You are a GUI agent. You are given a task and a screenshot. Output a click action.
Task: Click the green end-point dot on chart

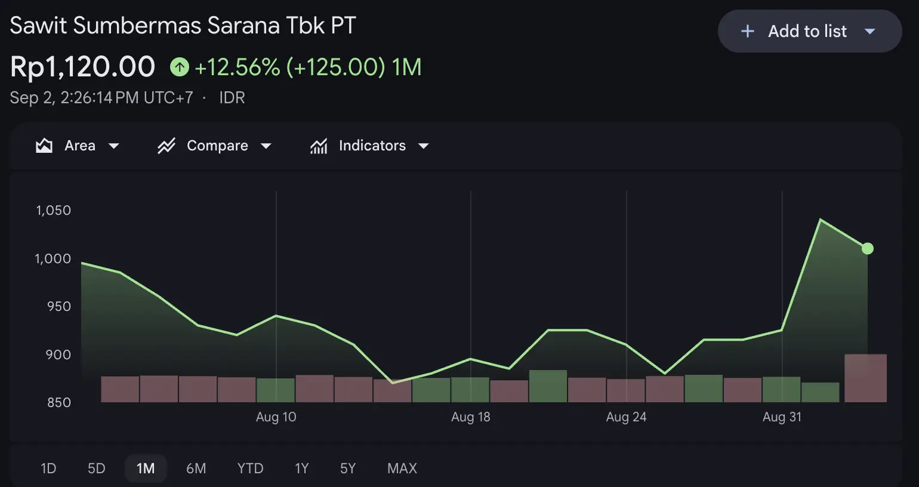click(x=868, y=248)
